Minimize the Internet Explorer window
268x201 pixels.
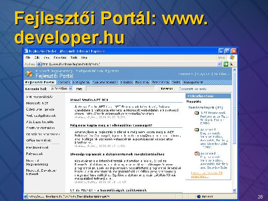point(221,51)
